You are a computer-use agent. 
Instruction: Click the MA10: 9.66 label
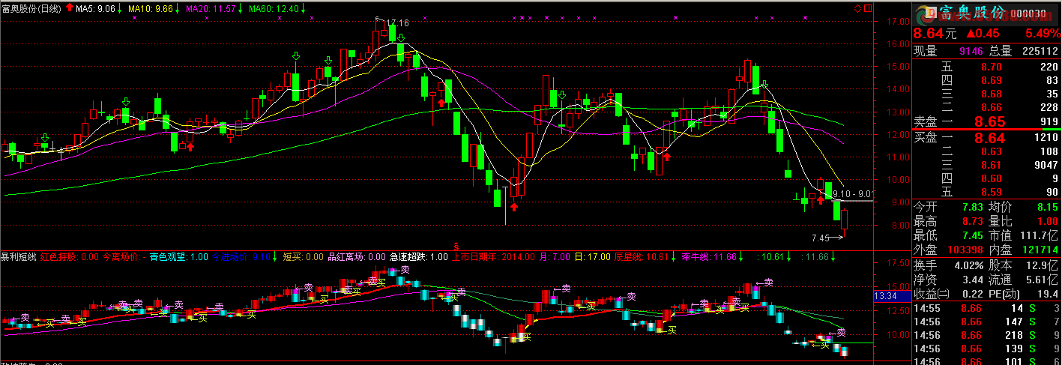(151, 8)
